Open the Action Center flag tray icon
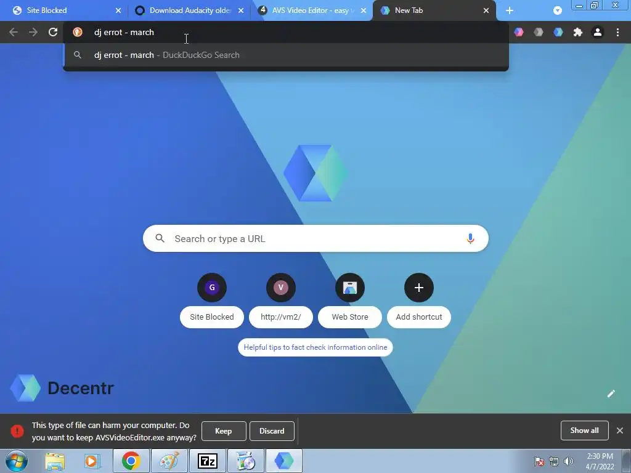Screen dimensions: 631x473 click(539, 461)
